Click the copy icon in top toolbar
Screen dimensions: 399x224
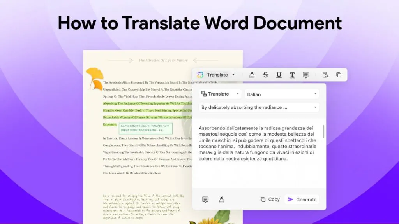339,75
